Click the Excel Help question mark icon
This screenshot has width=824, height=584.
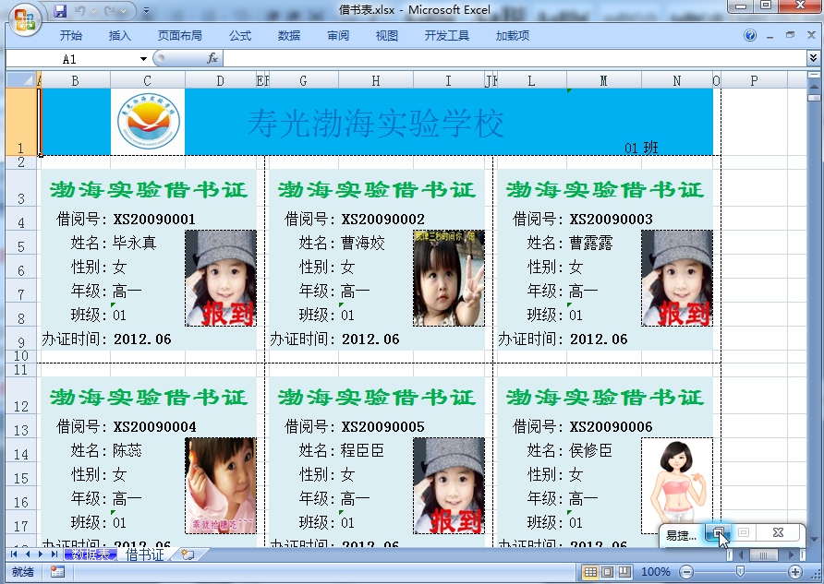pos(750,36)
